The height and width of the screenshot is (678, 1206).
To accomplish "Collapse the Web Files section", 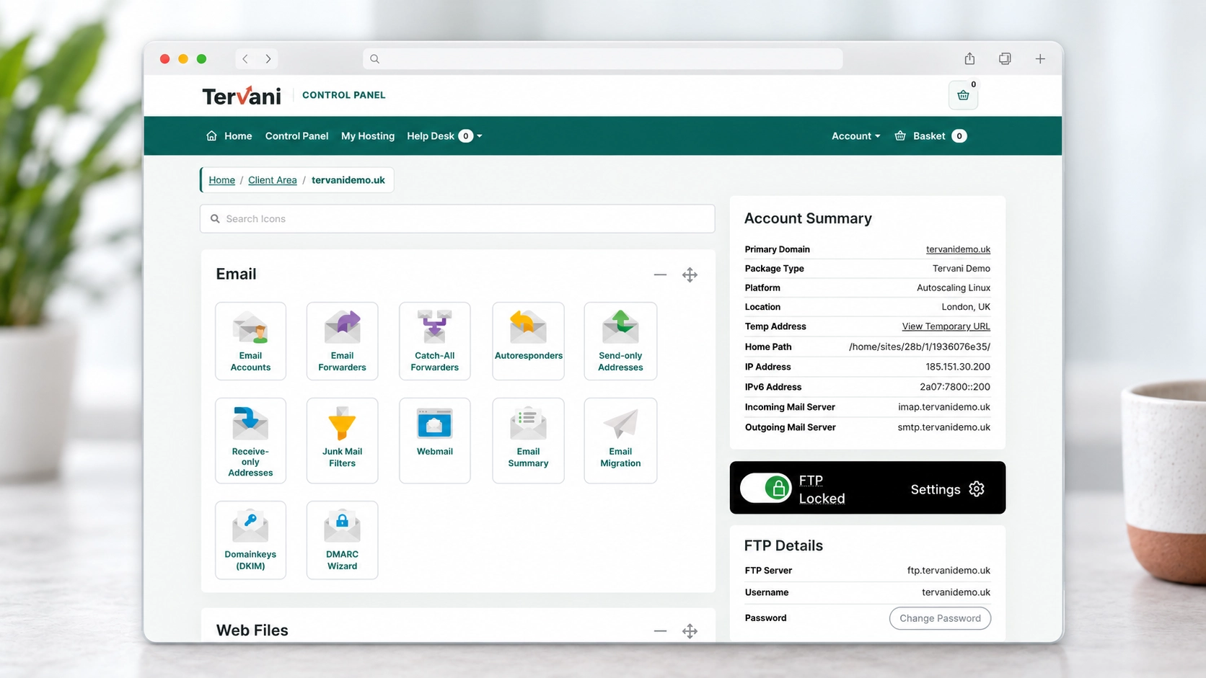I will [x=660, y=631].
